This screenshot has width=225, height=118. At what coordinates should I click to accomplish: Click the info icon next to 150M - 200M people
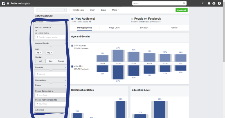[90, 22]
